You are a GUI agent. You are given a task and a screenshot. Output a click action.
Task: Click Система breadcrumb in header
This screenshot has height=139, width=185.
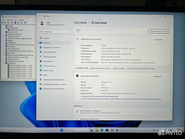pos(80,22)
